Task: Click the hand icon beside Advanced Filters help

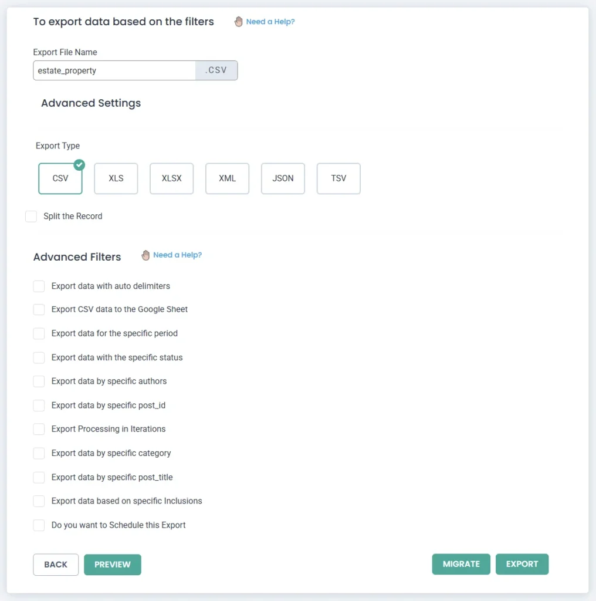Action: (x=145, y=255)
